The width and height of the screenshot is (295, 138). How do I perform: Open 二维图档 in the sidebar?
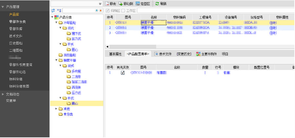pos(16,50)
